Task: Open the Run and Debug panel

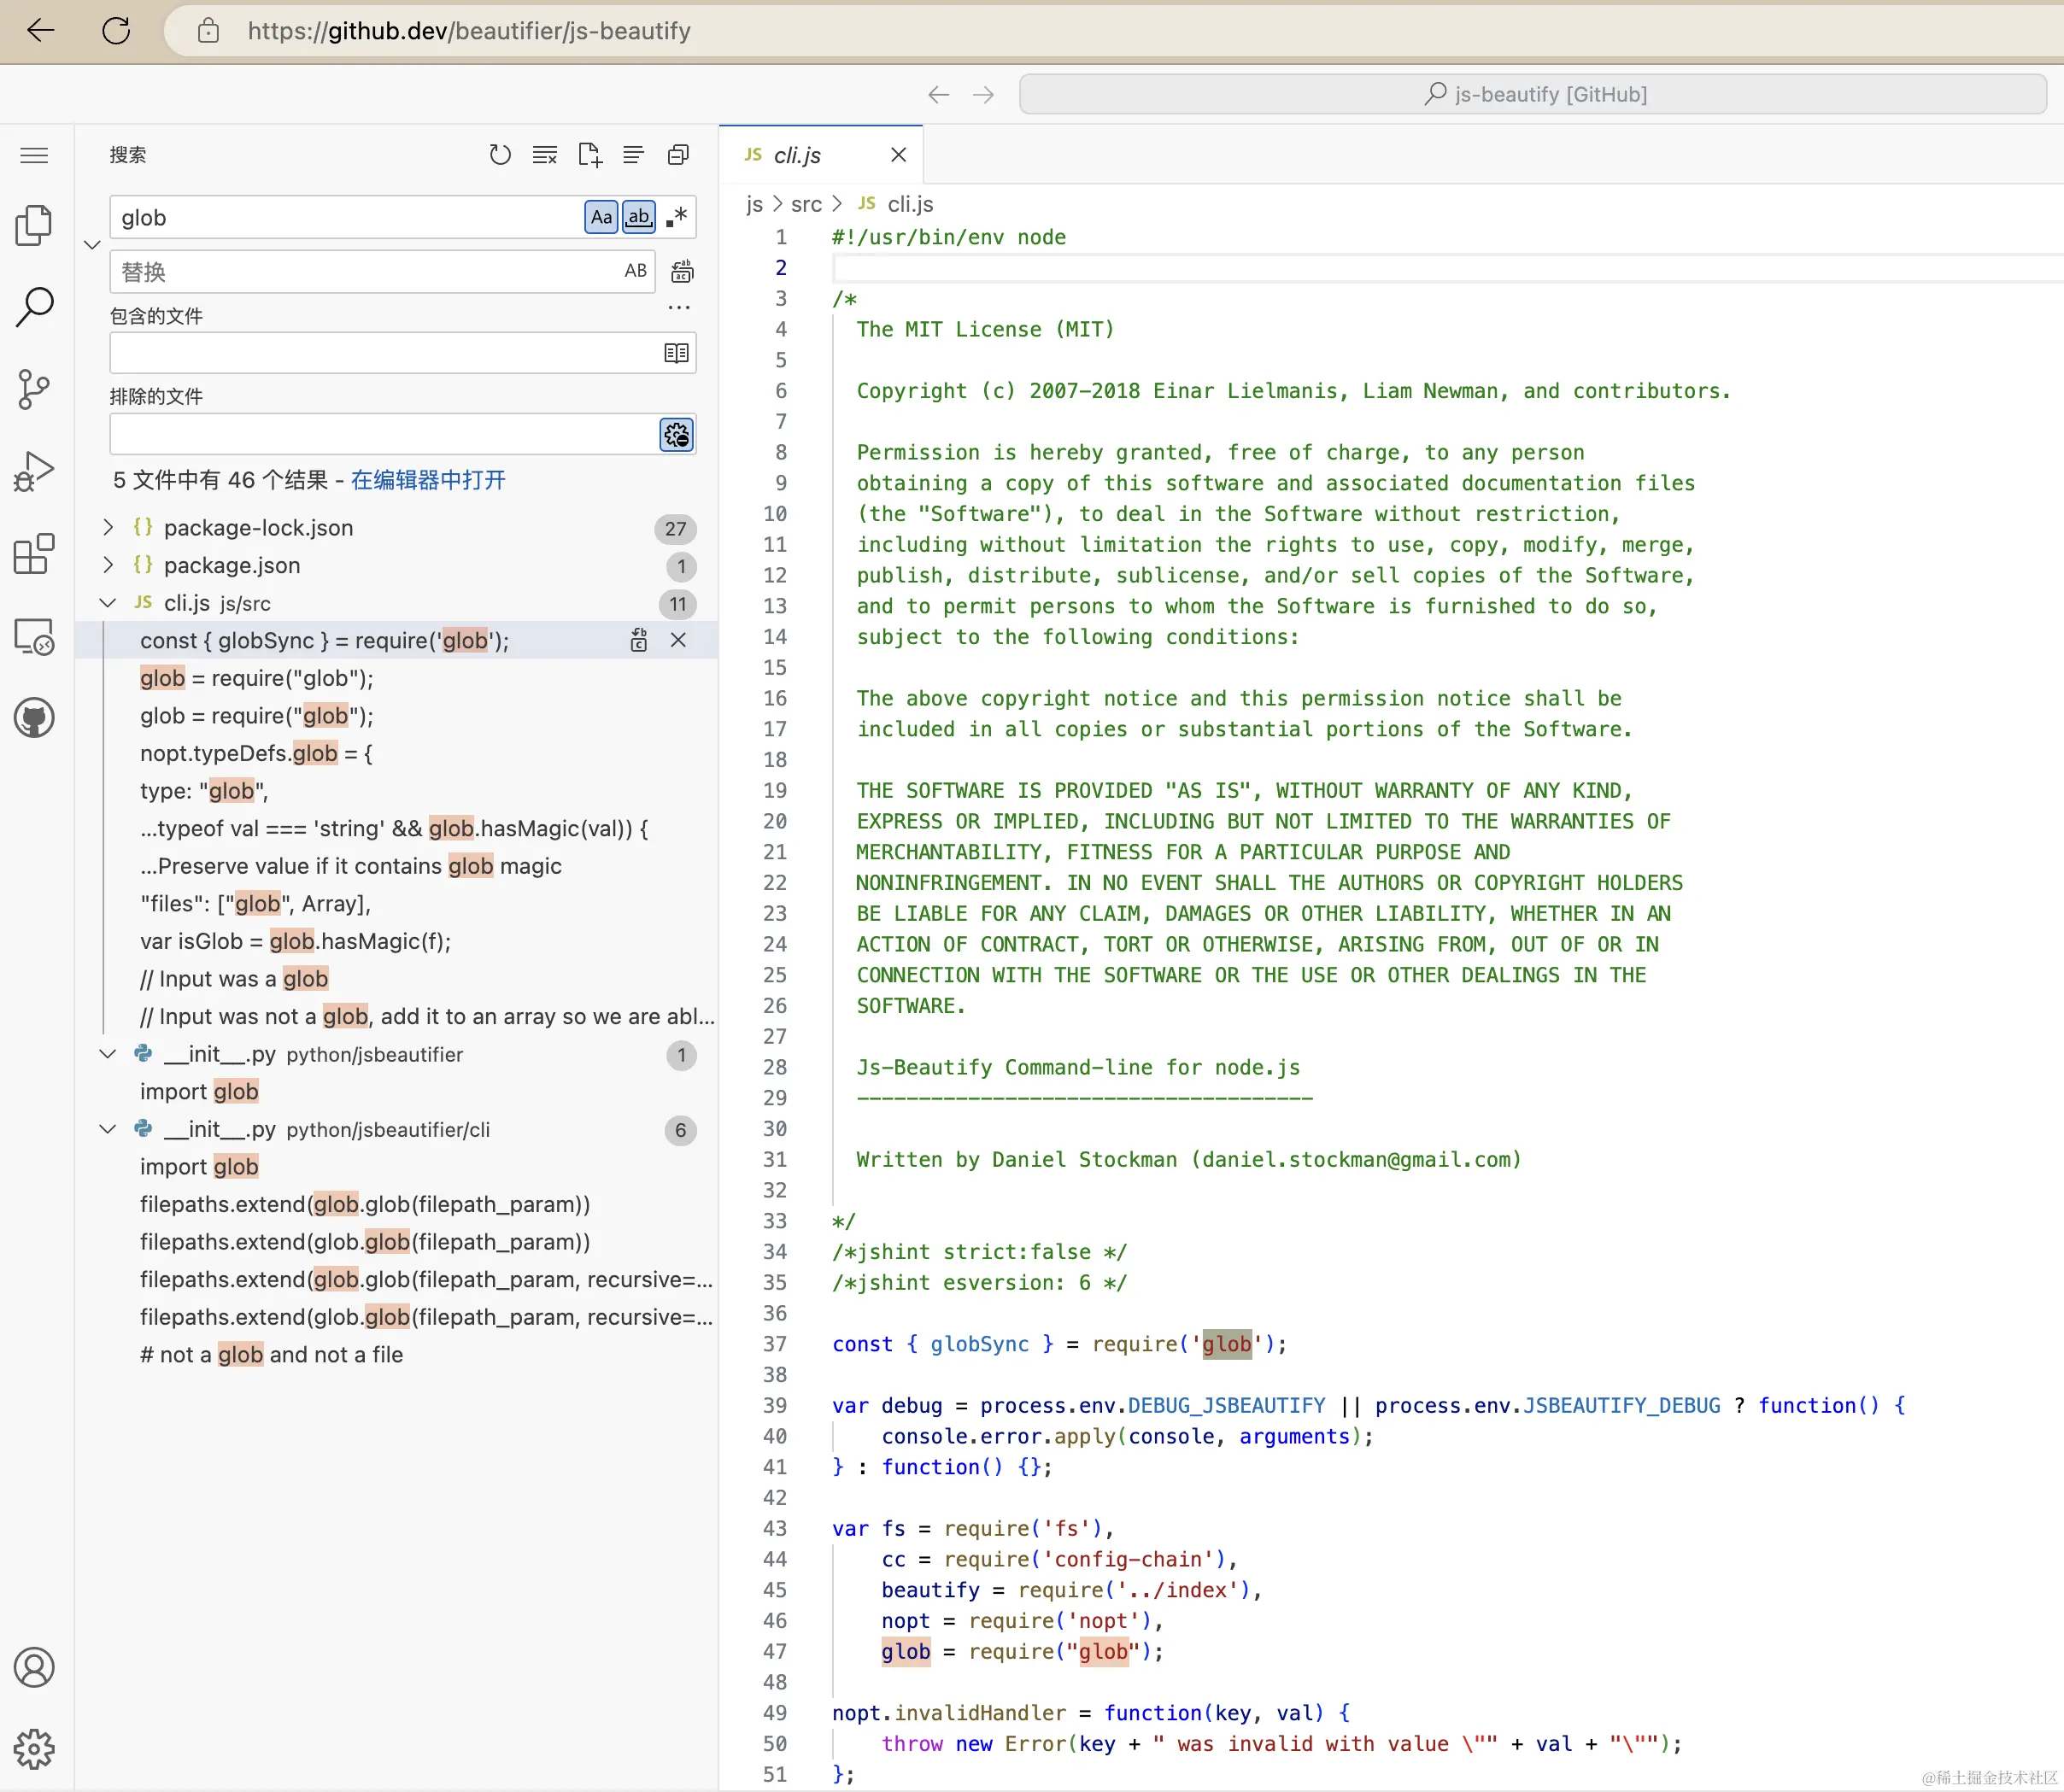Action: (x=33, y=470)
